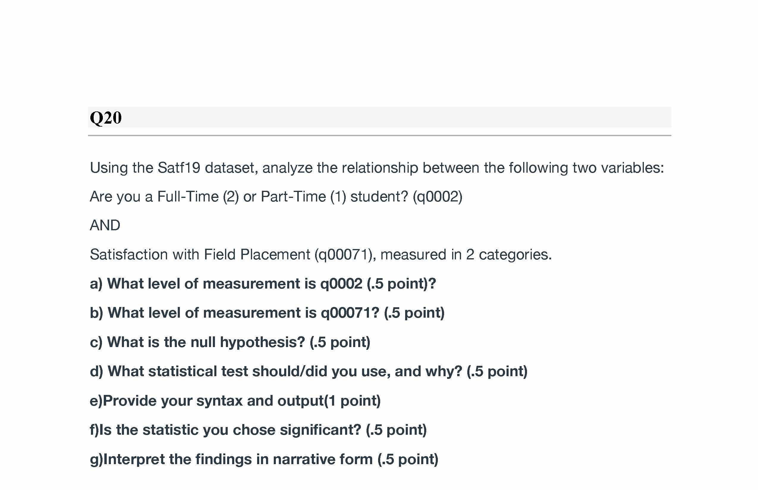Click the "(q0002)" variable name
The height and width of the screenshot is (490, 758).
[x=437, y=196]
